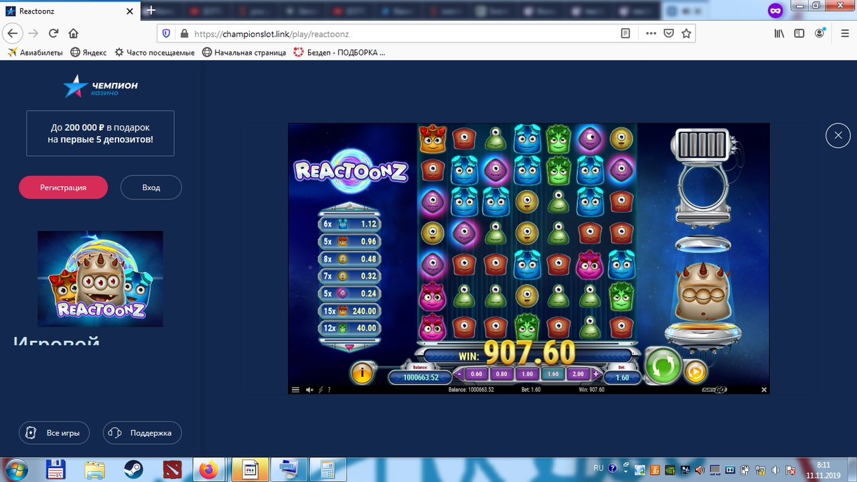Open the yellow info paytable button
Screen dimensions: 857x482
coord(362,372)
